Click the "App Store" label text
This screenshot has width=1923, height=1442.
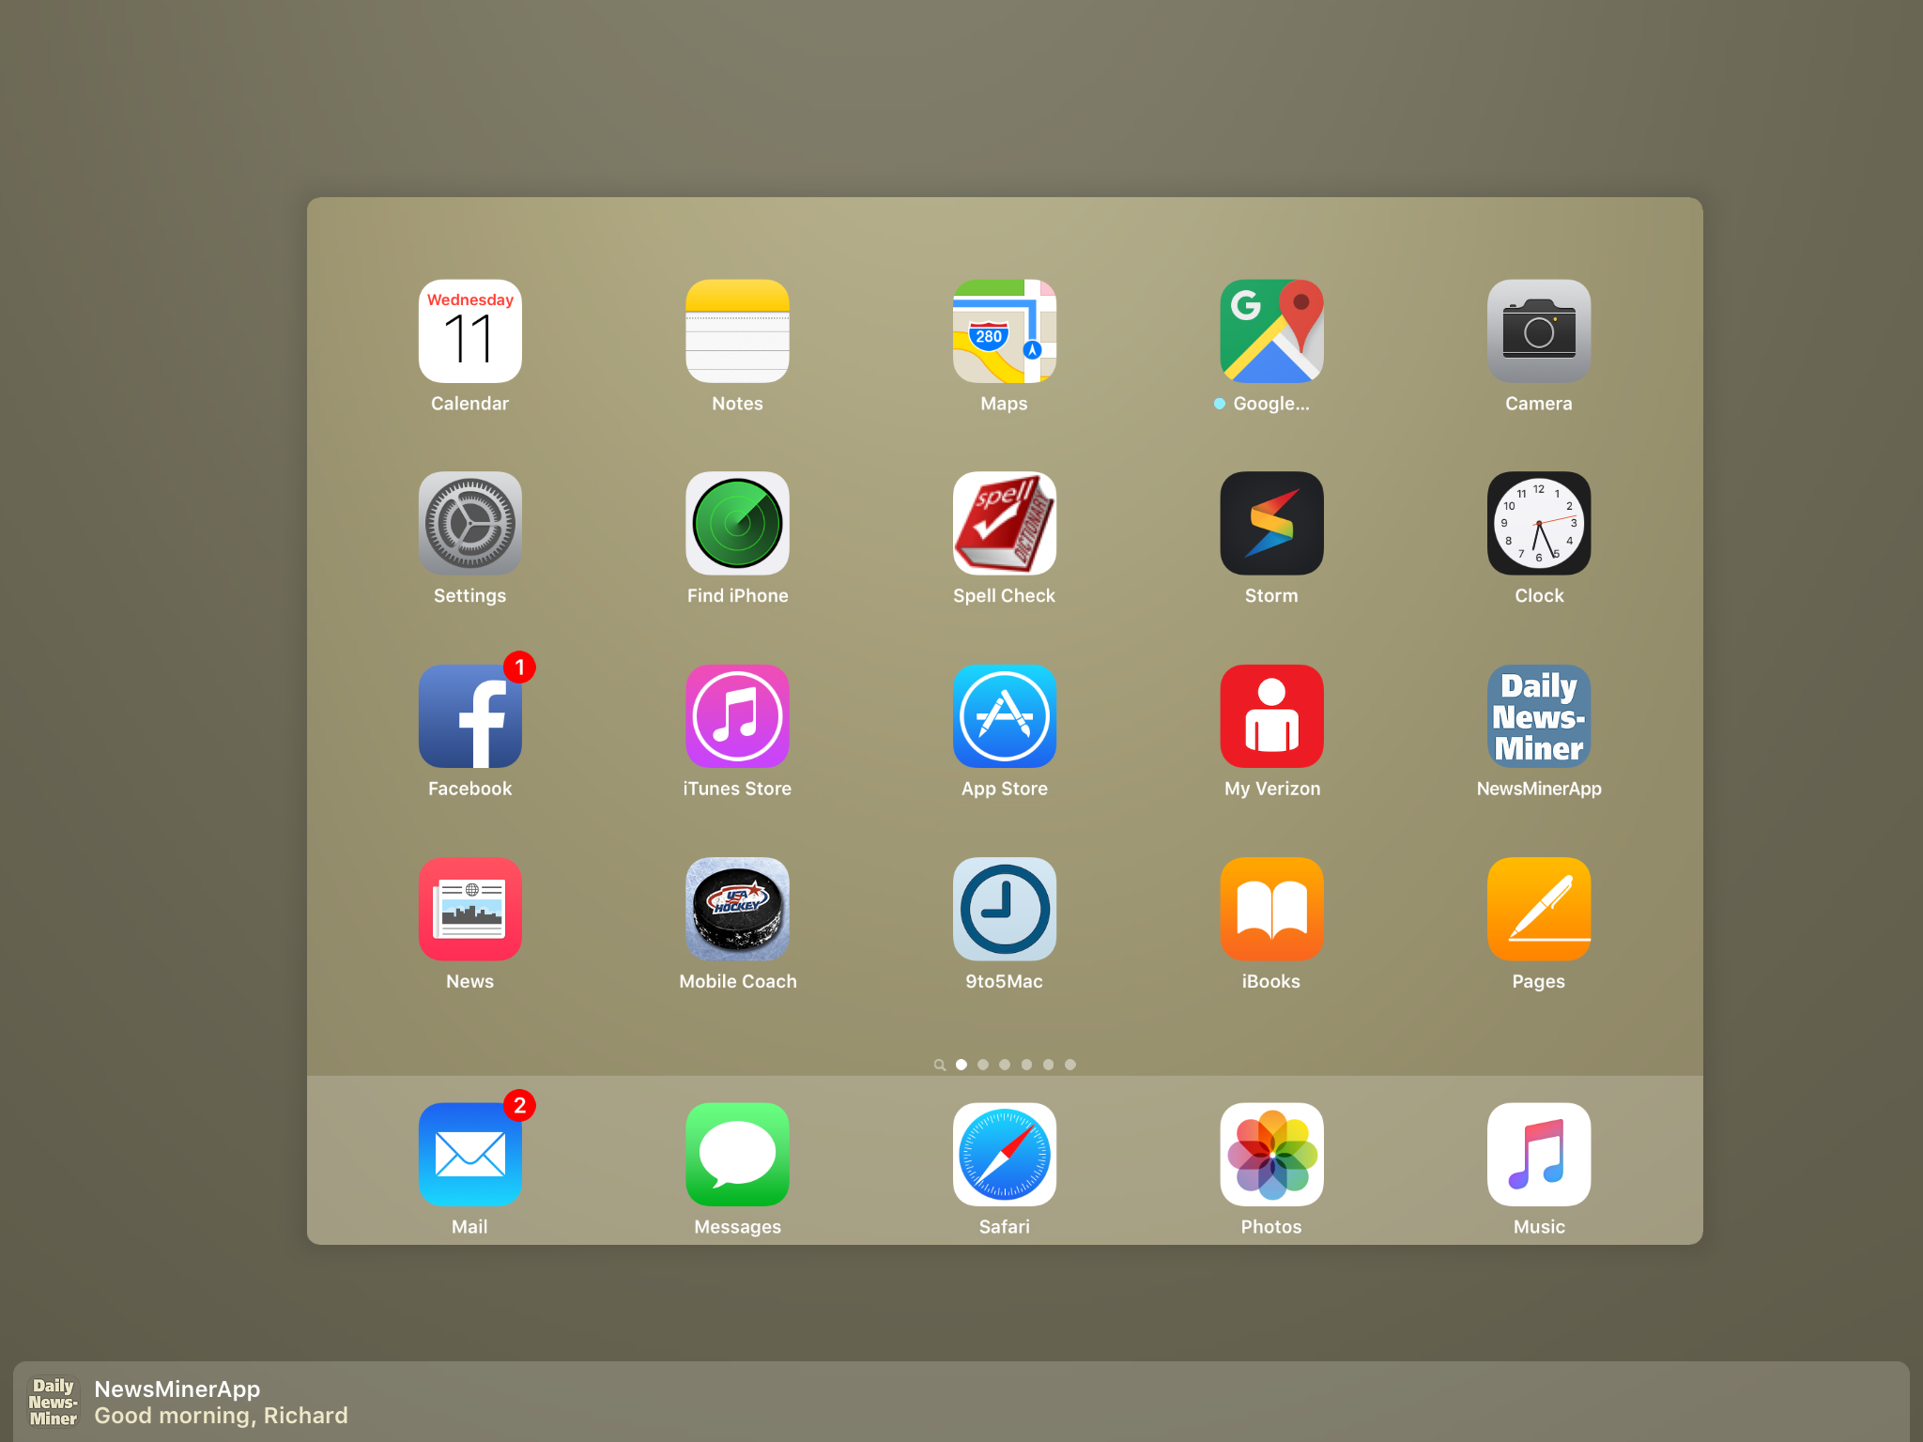(1004, 790)
